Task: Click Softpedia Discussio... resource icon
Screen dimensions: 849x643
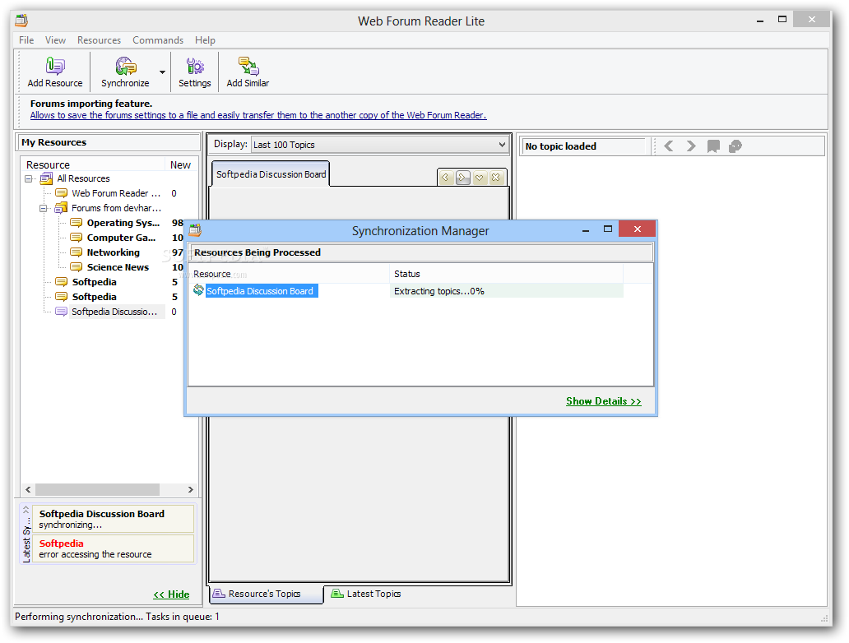Action: click(x=62, y=311)
